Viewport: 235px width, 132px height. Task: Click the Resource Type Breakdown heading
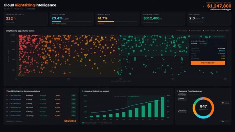pos(191,91)
